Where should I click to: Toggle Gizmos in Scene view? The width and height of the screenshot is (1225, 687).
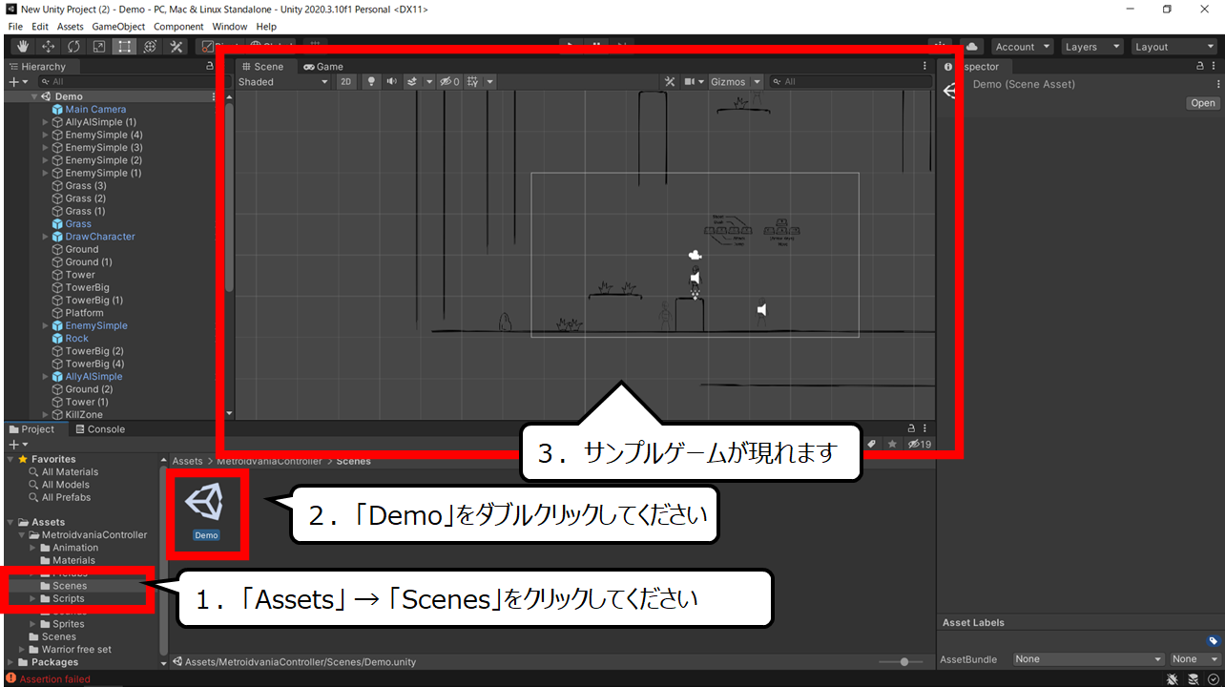tap(728, 82)
